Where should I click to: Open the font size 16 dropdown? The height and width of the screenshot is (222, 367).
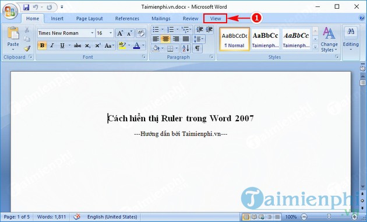click(111, 33)
